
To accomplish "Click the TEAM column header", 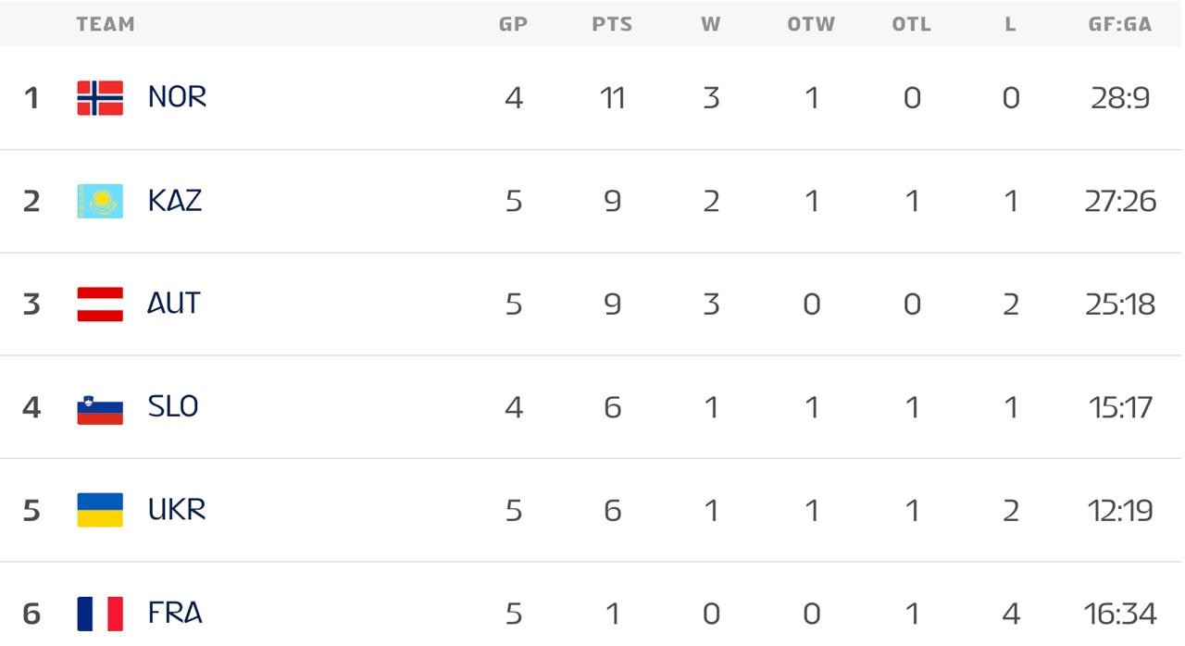I will tap(106, 25).
